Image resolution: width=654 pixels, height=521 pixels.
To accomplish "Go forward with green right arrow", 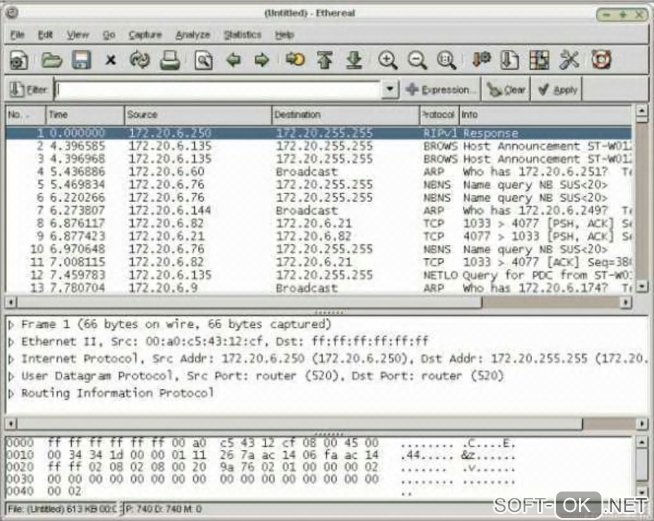I will (x=262, y=60).
